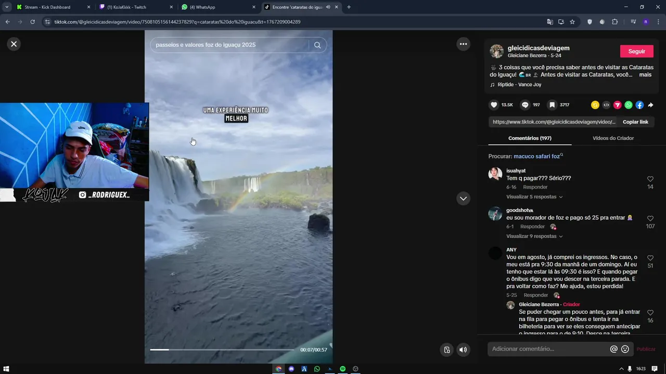
Task: Expand 'Visualizar 5 respostas'
Action: (534, 197)
